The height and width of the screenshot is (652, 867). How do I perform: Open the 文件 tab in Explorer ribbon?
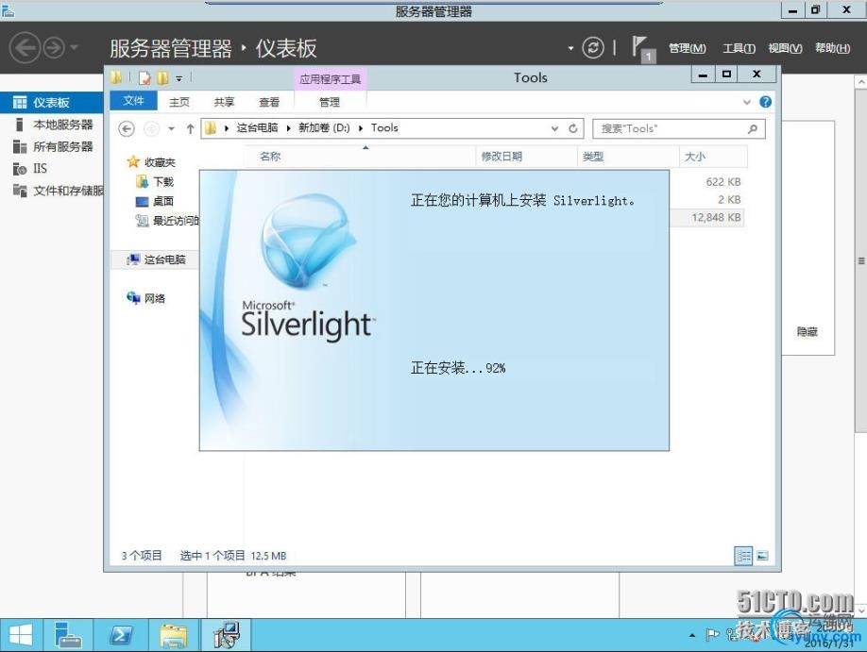tap(133, 101)
